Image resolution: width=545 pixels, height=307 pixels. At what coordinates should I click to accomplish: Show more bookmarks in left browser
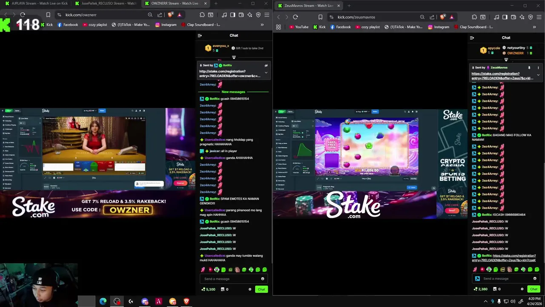pos(262,25)
